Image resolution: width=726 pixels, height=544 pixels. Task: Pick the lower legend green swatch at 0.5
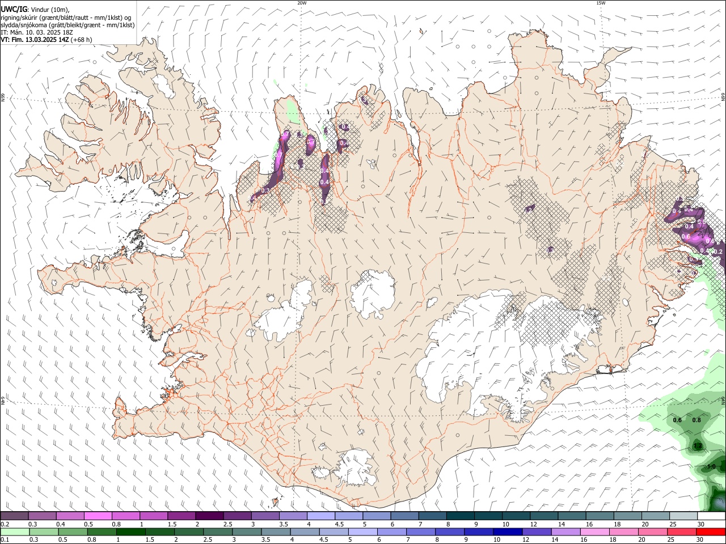(73, 532)
